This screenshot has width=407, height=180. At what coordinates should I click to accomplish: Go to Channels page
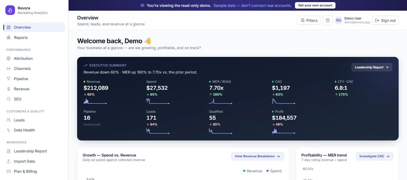point(34,69)
